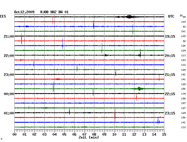The height and width of the screenshot is (142, 187).
Task: Click the 07 minute axis tick label
Action: [x=84, y=135]
